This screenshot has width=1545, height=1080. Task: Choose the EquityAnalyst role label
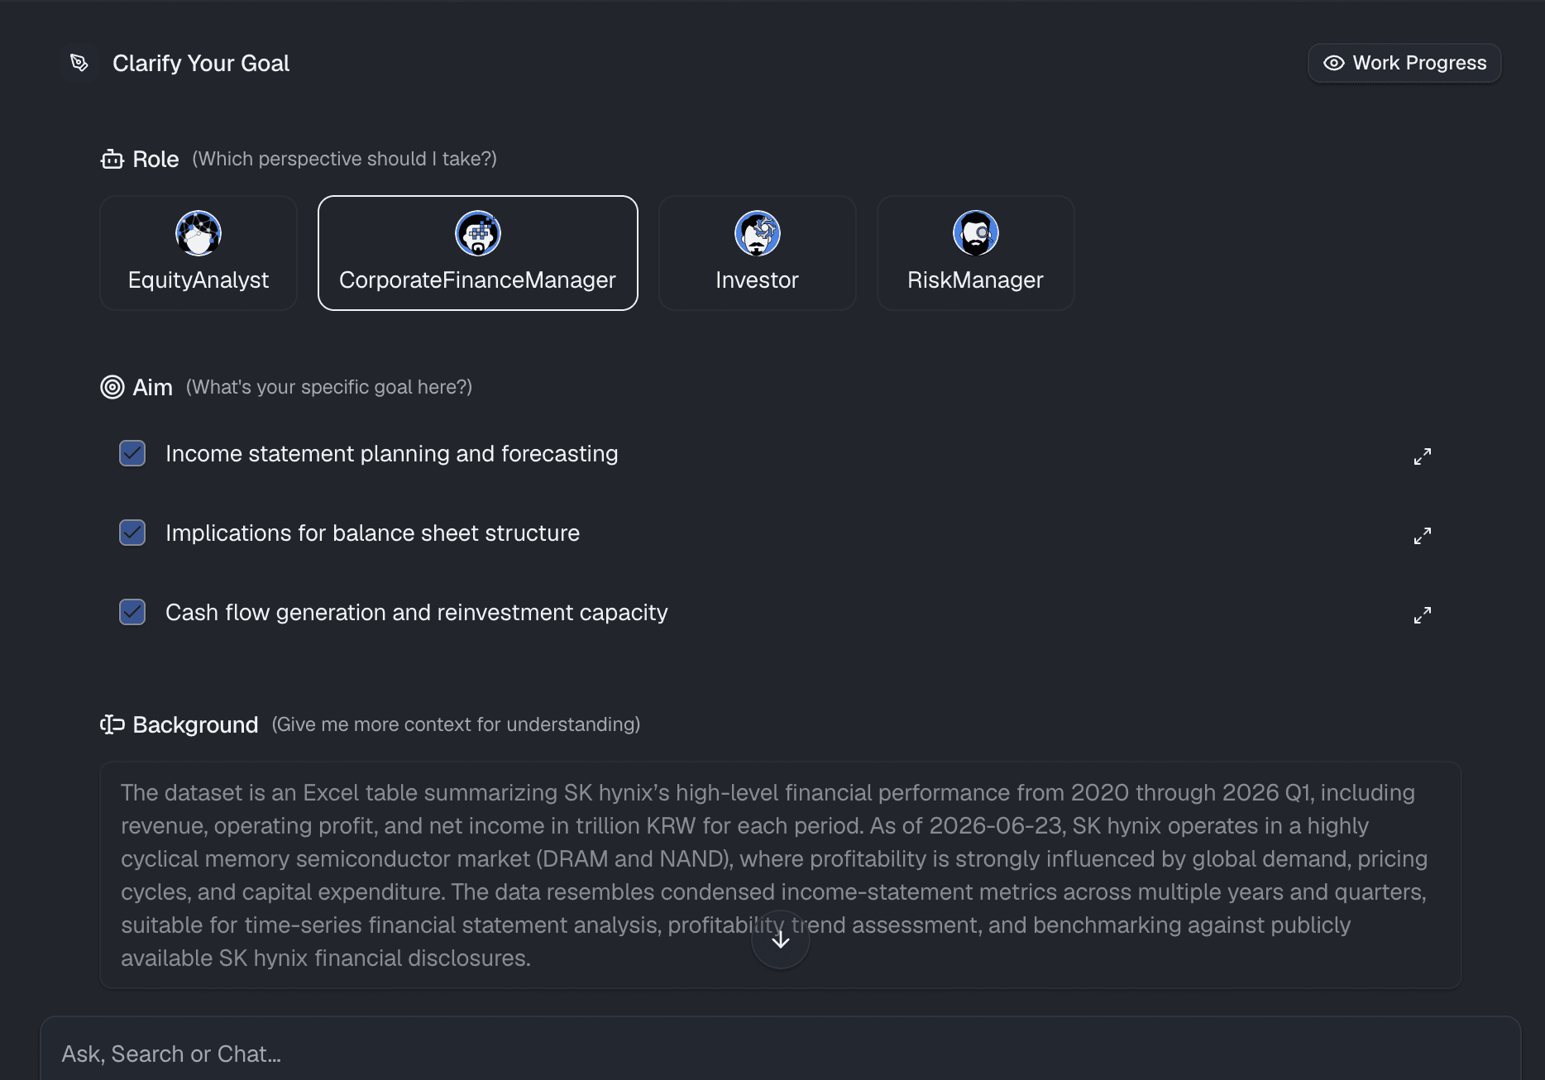tap(199, 280)
